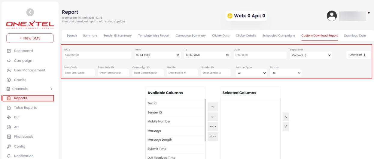
Task: Select Mobile Number column
Action: coord(175,121)
